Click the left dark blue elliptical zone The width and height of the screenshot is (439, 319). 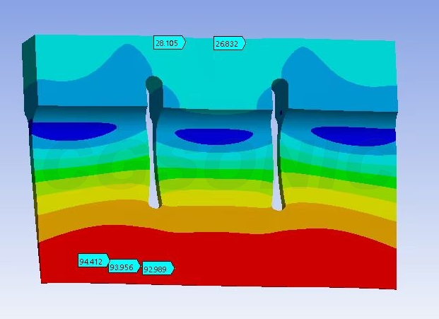point(74,130)
